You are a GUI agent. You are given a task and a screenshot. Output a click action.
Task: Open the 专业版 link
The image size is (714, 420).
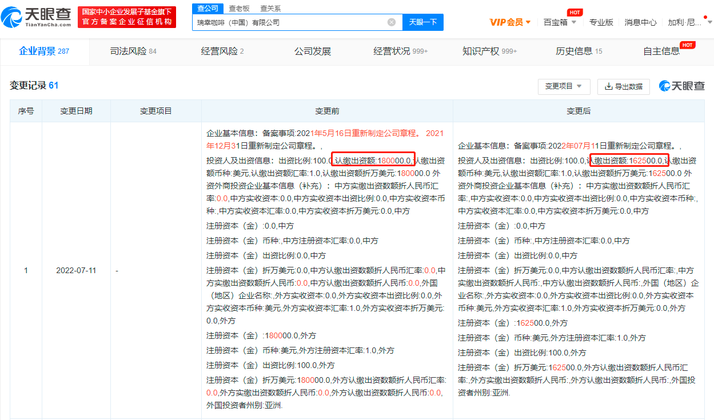click(x=601, y=22)
